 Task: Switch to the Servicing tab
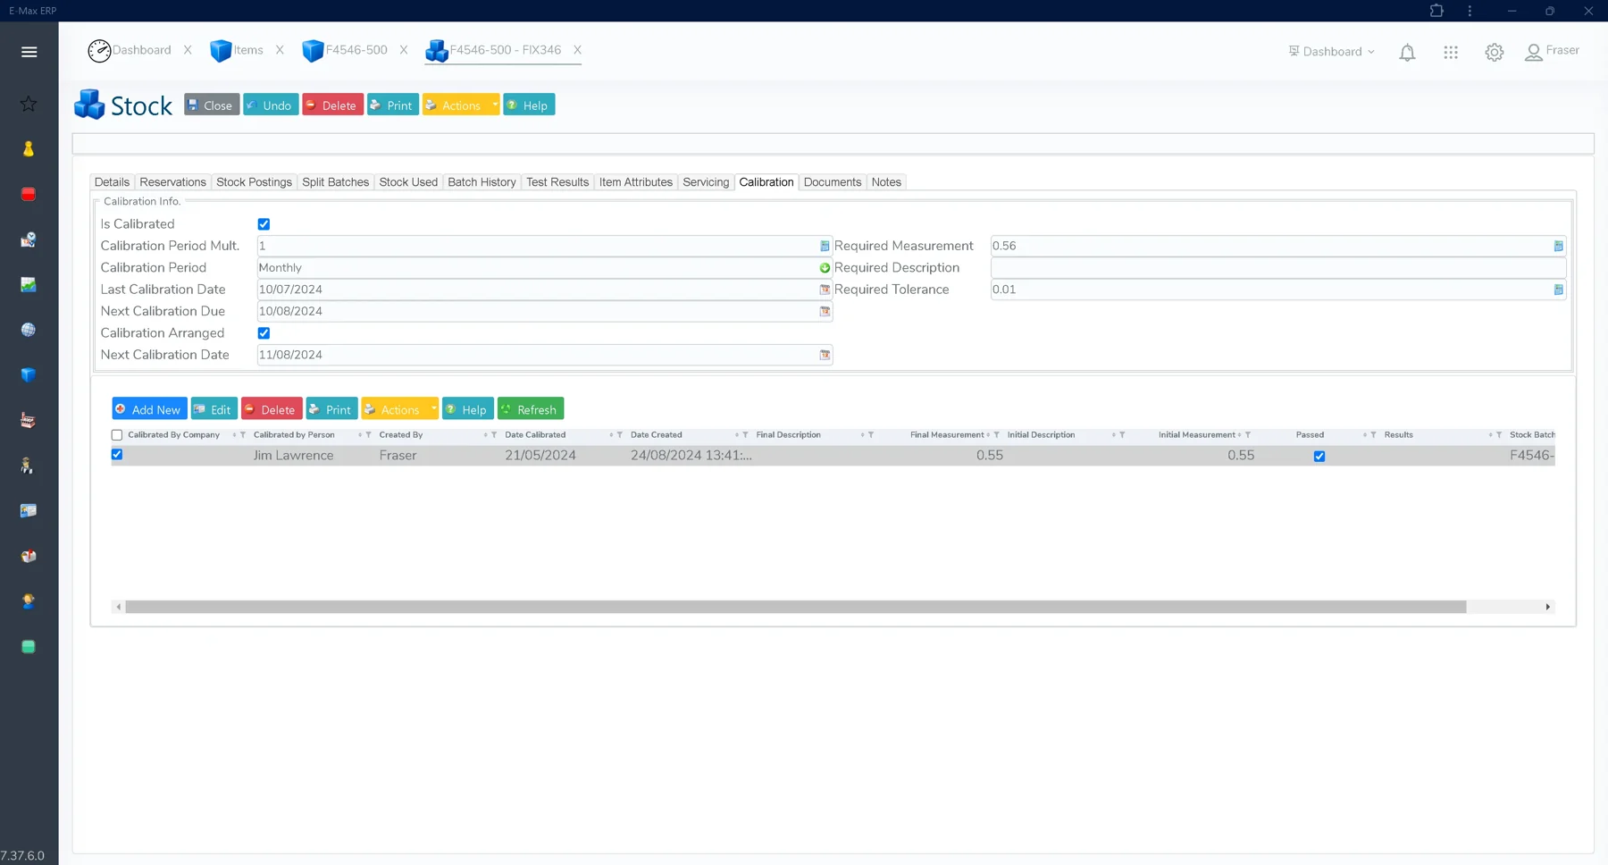[x=706, y=182]
